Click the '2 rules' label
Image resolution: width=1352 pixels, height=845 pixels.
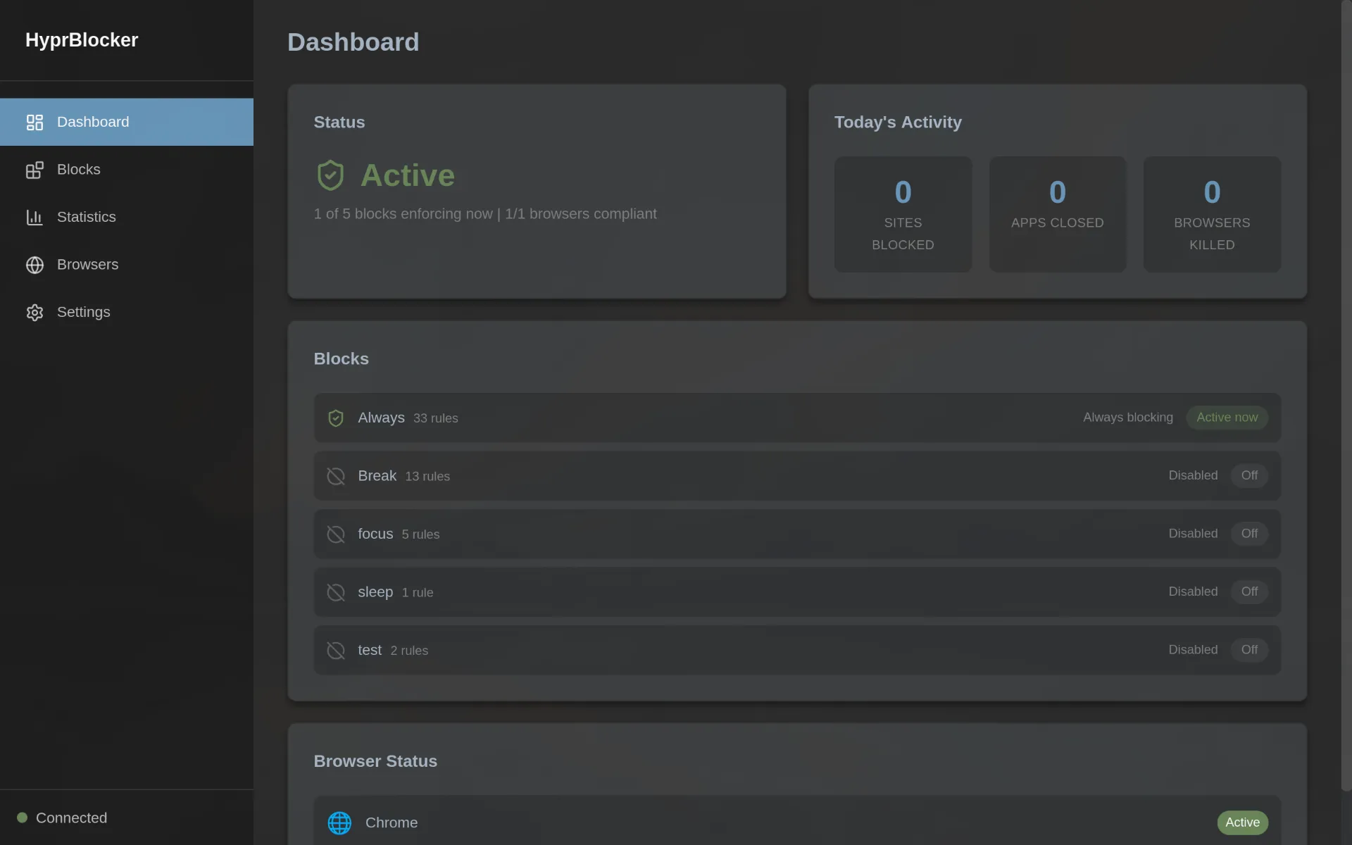pos(409,651)
